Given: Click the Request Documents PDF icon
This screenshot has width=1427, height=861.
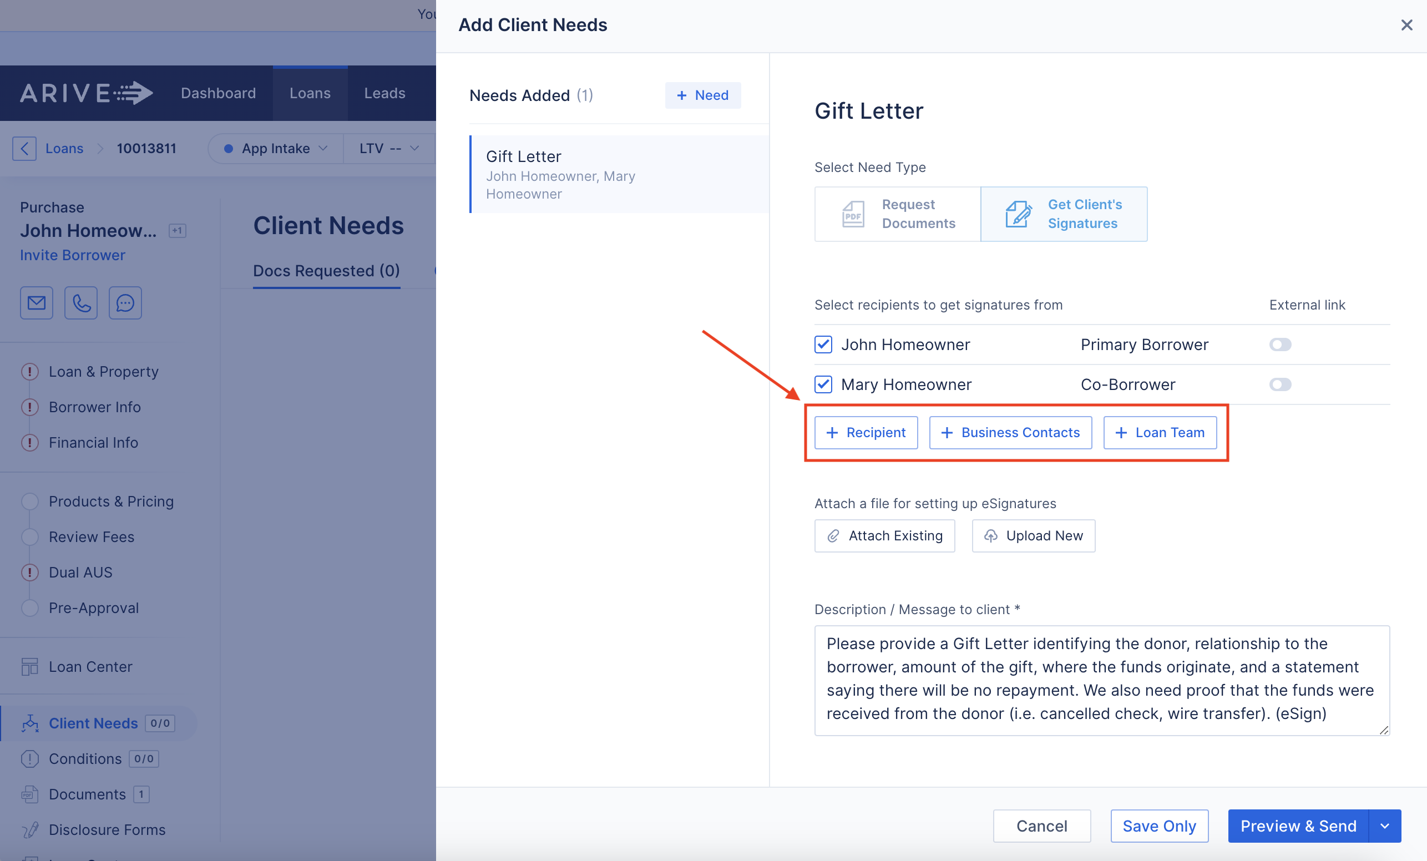Looking at the screenshot, I should 853,214.
